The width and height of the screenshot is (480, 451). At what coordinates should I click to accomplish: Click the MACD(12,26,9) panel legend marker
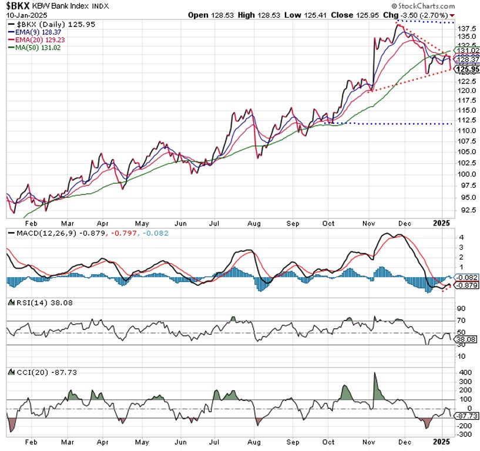pos(13,234)
